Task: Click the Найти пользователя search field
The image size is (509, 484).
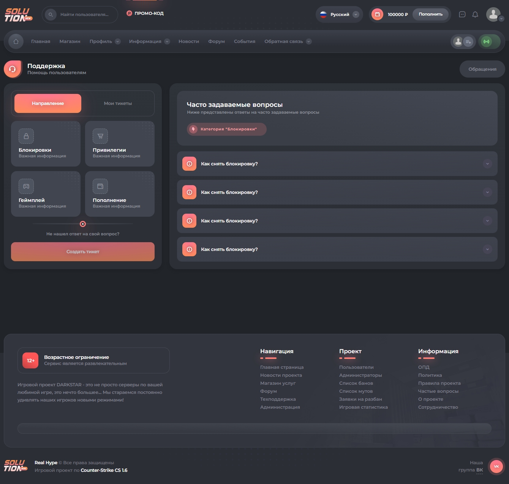Action: point(84,14)
